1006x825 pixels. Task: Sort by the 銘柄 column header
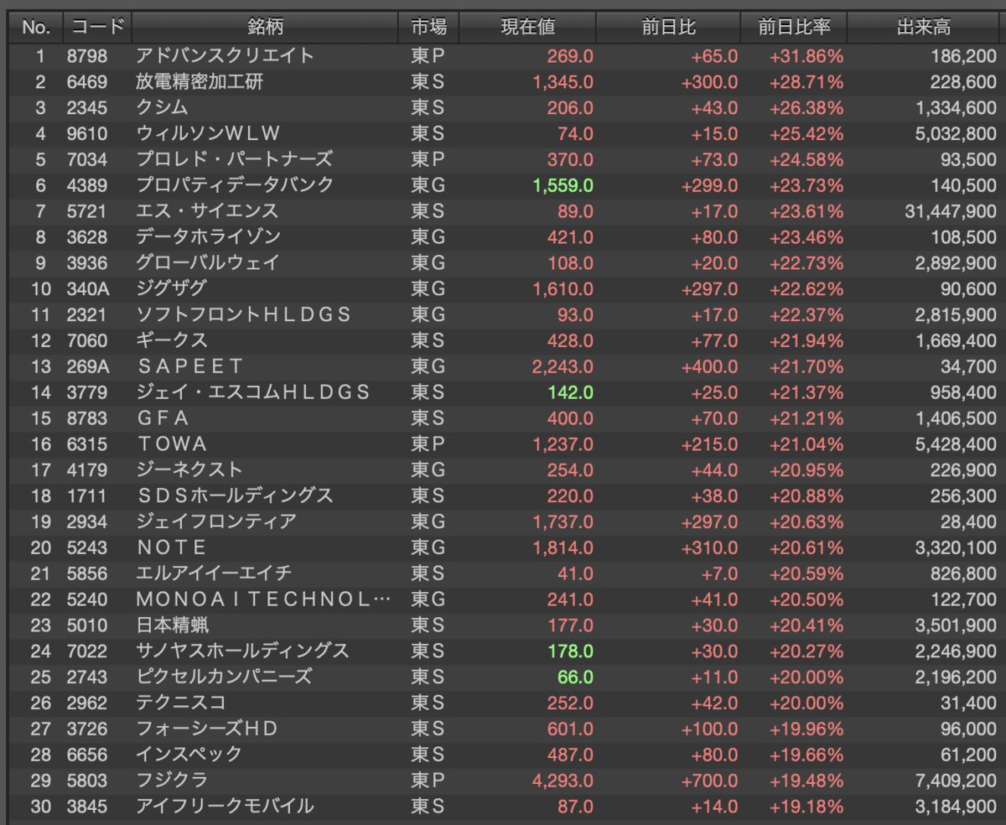coord(265,28)
